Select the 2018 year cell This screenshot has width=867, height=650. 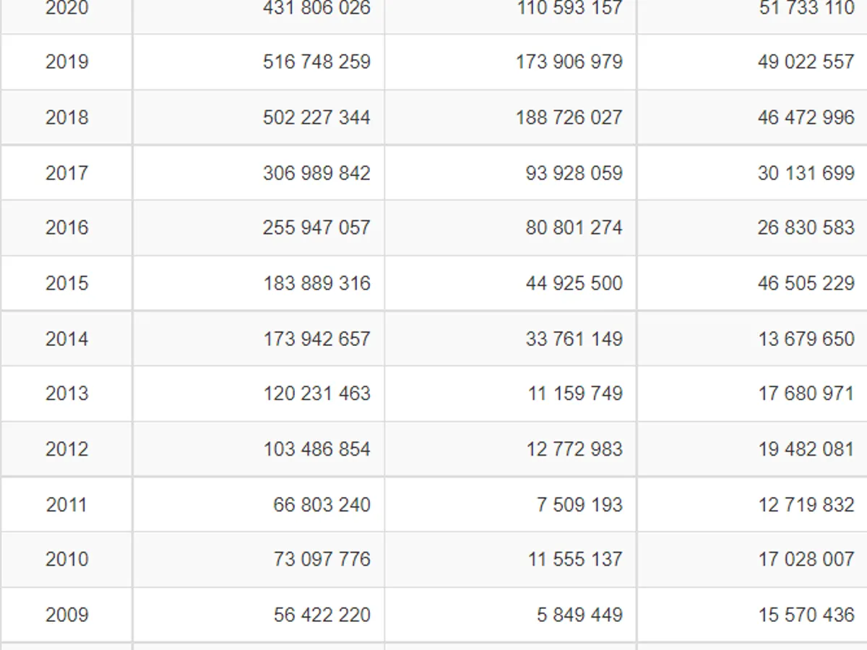click(66, 118)
